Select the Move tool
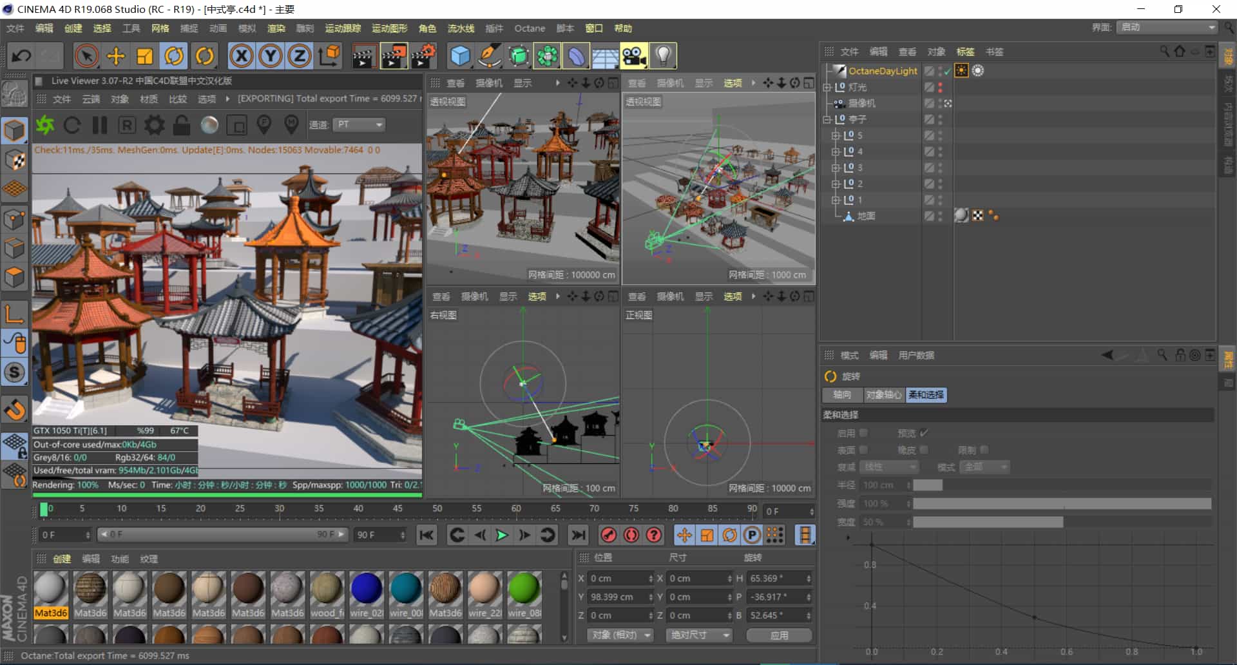 tap(116, 56)
